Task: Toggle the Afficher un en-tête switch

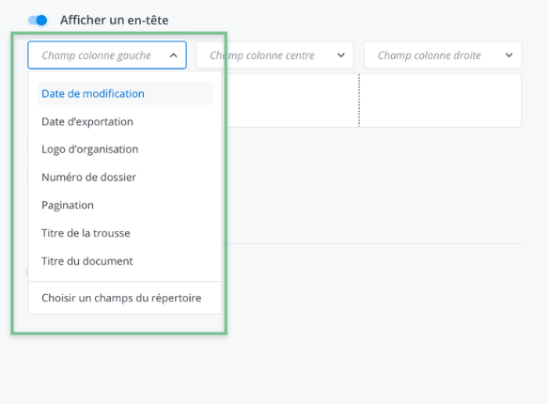Action: (38, 21)
